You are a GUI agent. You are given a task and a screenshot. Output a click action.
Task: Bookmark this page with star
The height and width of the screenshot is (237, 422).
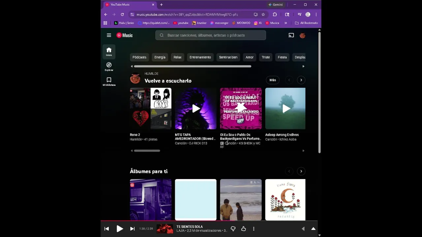[x=263, y=14]
